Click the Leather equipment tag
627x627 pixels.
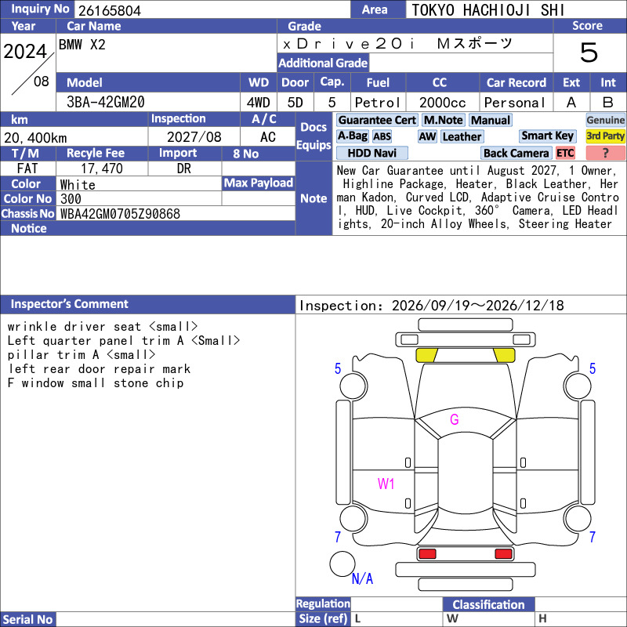tap(462, 136)
